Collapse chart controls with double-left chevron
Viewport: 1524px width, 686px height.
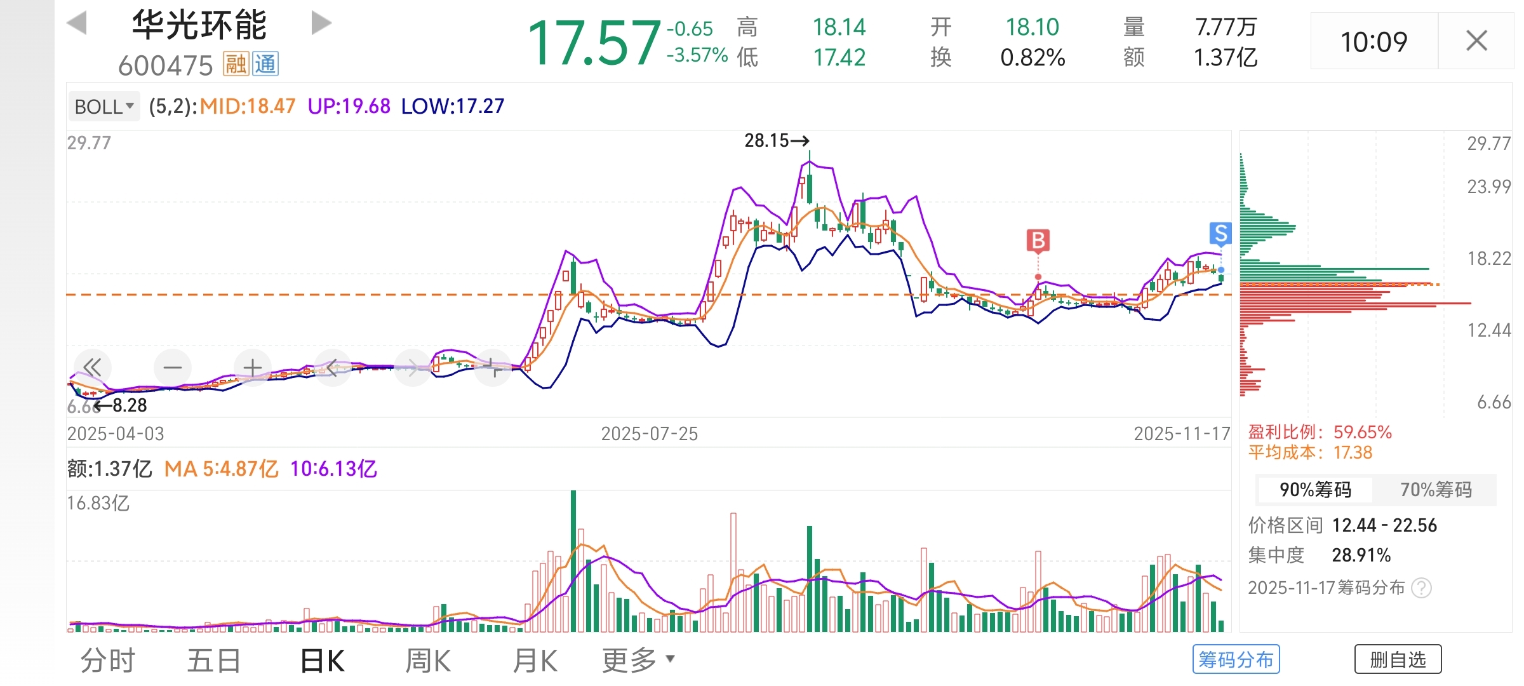point(93,367)
